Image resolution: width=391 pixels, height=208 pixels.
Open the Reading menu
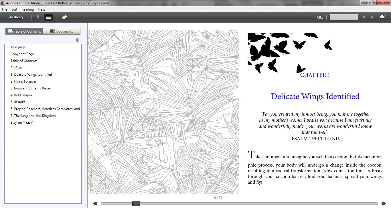(27, 9)
